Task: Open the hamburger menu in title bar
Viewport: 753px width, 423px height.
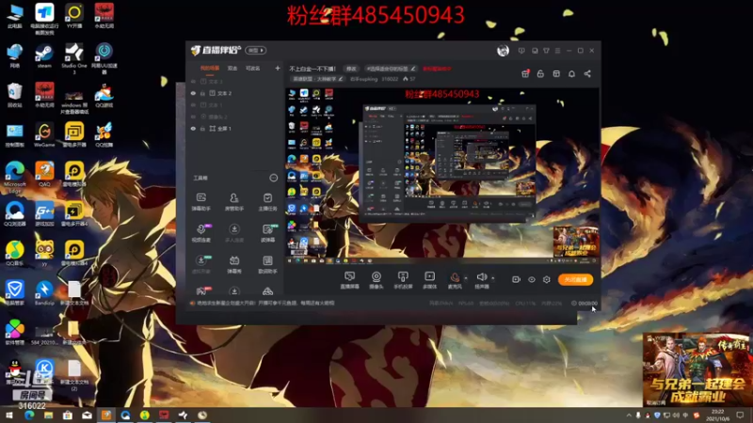Action: pyautogui.click(x=557, y=51)
